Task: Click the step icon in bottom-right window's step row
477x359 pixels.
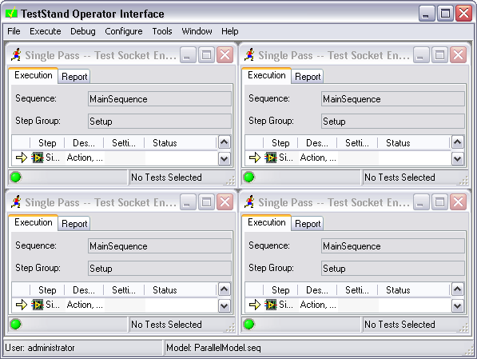Action: pos(271,305)
